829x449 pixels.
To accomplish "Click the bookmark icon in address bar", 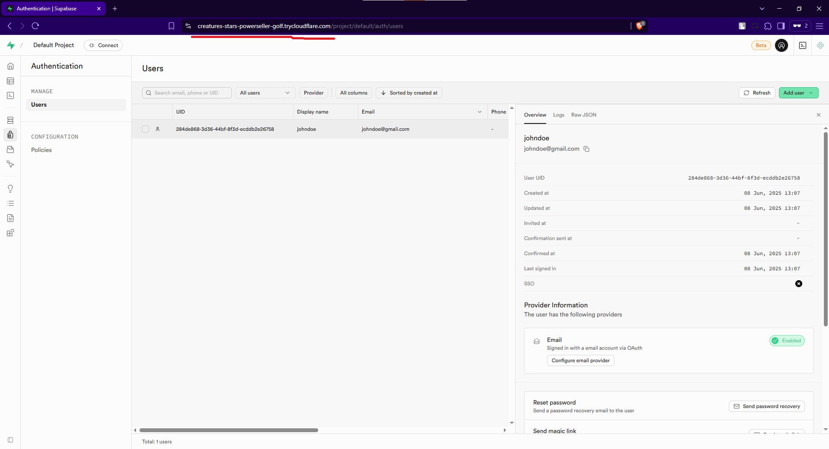I will [x=171, y=26].
